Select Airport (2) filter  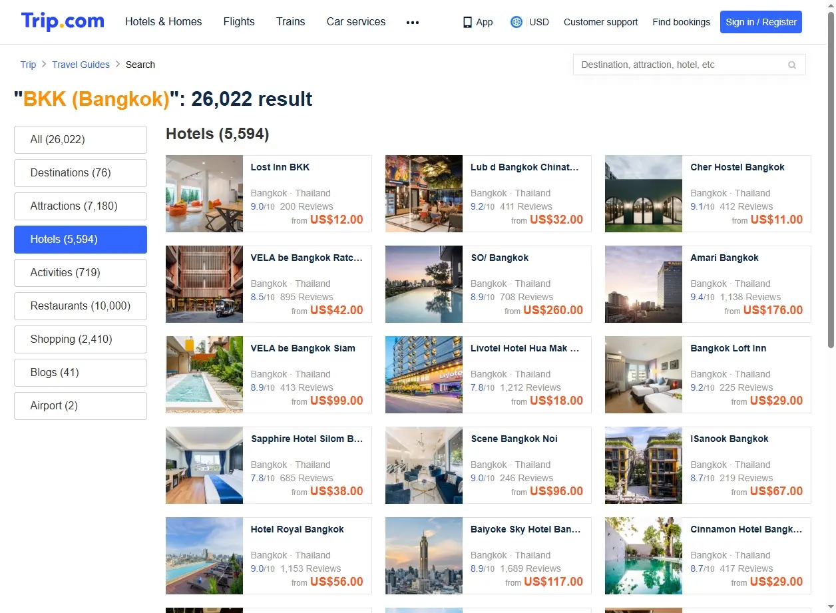tap(81, 406)
